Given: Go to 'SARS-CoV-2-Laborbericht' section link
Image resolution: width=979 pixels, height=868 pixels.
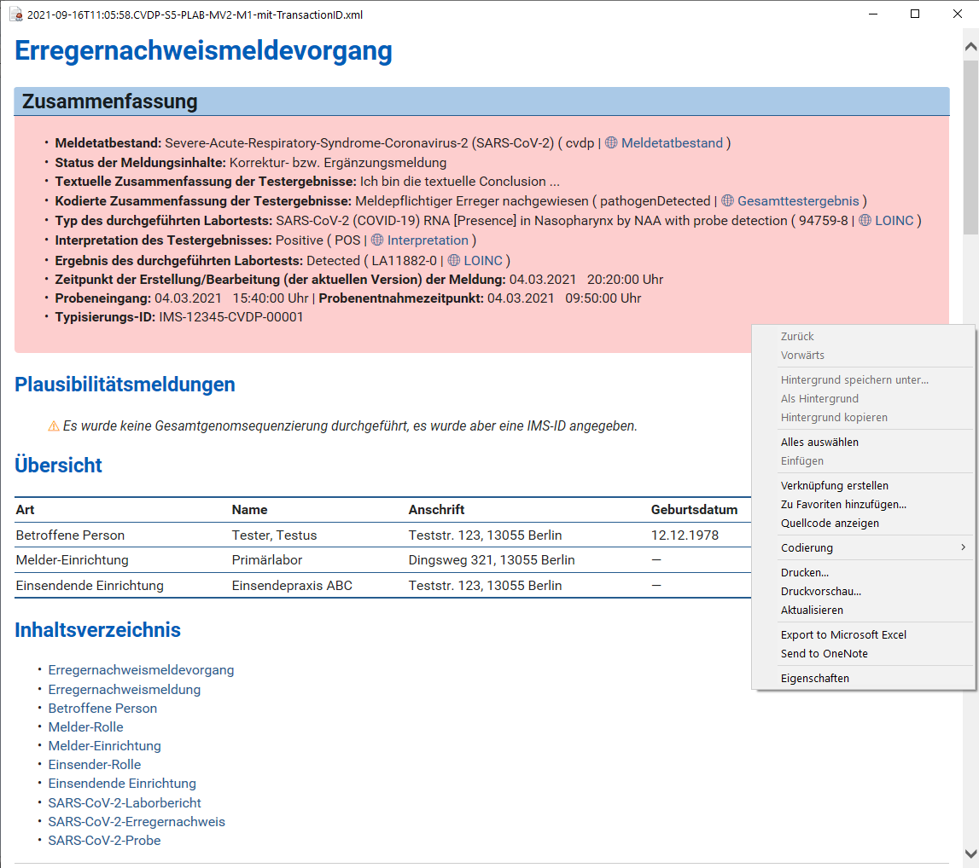Looking at the screenshot, I should (125, 802).
